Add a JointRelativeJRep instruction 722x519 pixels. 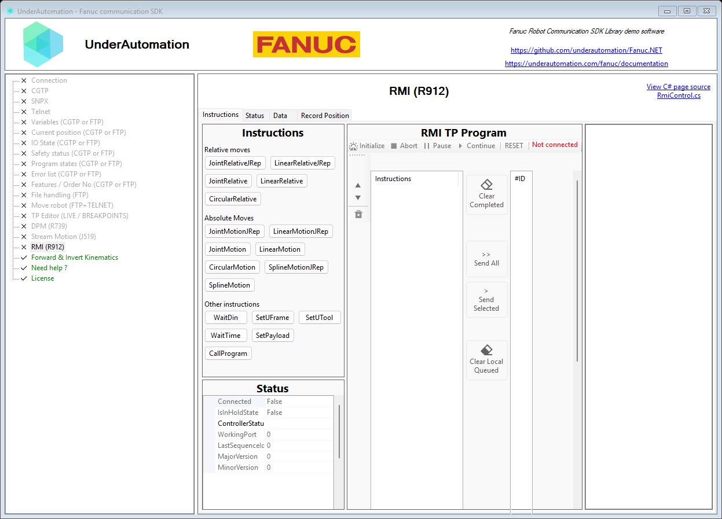[x=236, y=163]
